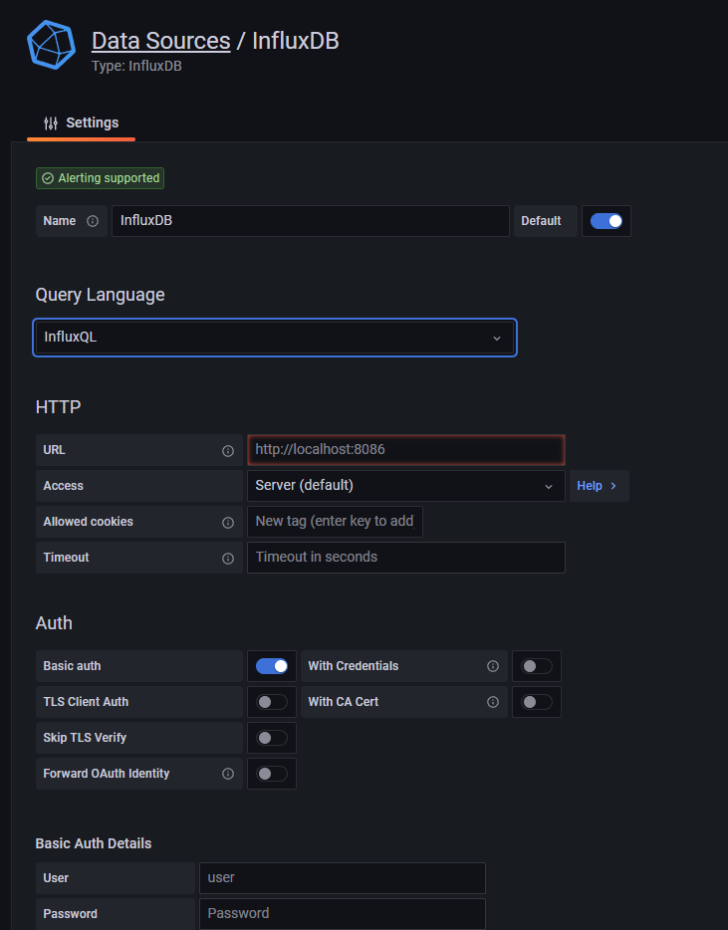
Task: Enable the TLS Client Auth toggle
Action: 272,702
